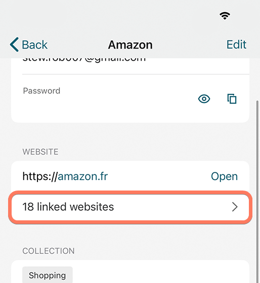Viewport: 260px width, 283px height.
Task: Open the amazon.fr website
Action: tap(224, 176)
